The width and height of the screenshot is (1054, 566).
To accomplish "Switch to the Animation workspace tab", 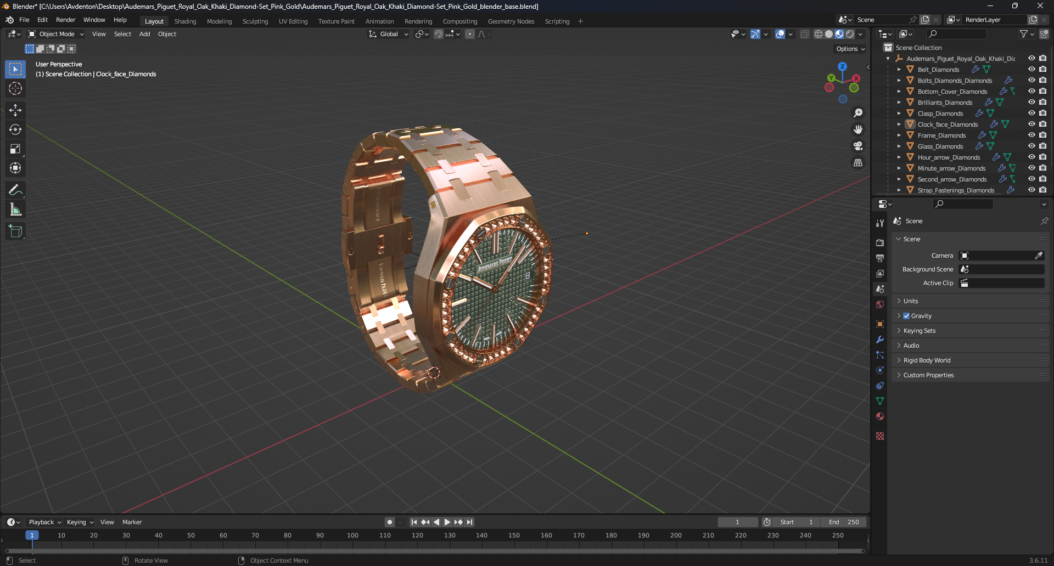I will (379, 21).
